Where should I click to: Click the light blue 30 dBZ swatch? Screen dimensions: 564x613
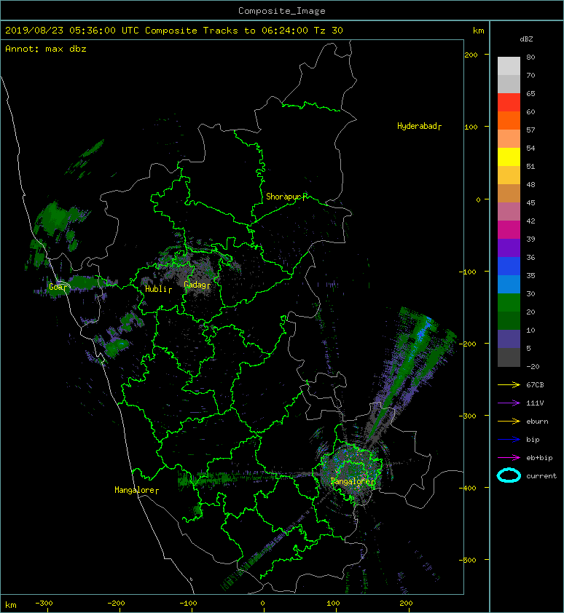click(509, 284)
